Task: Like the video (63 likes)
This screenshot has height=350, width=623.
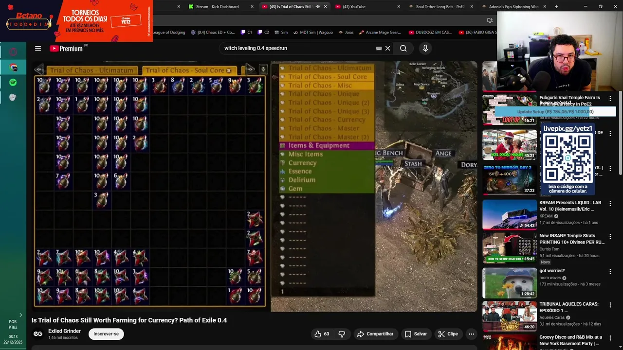Action: point(322,334)
